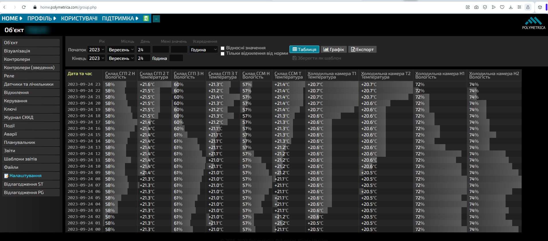Click the address bar URL

tap(68, 7)
